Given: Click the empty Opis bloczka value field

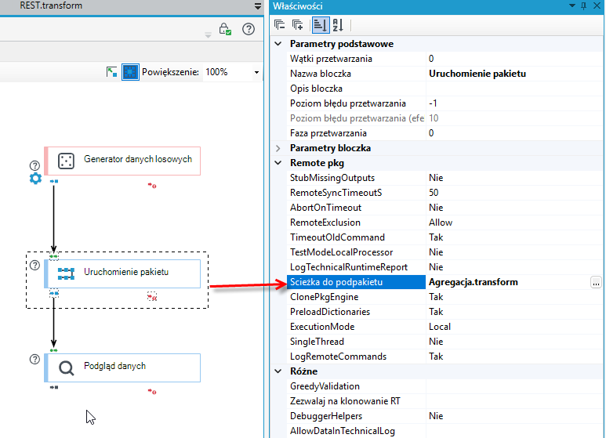Looking at the screenshot, I should (x=514, y=89).
